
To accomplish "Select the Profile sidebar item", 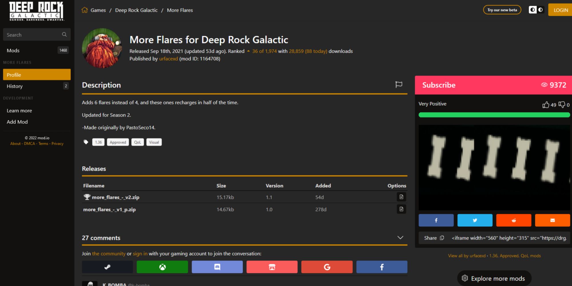I will pos(37,75).
